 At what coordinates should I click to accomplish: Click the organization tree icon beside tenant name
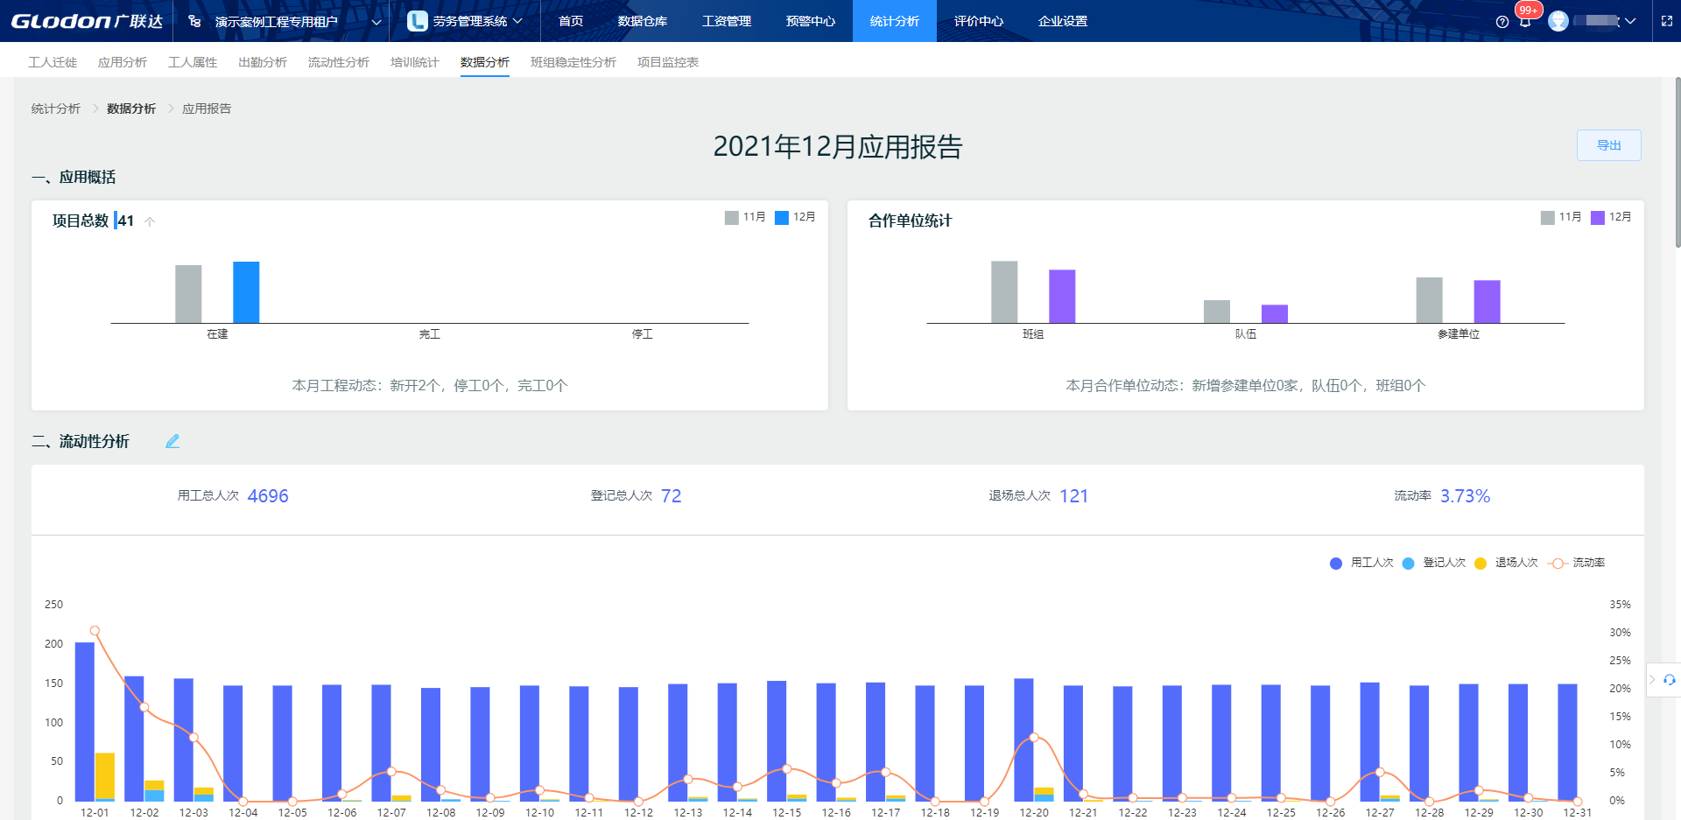(x=194, y=21)
